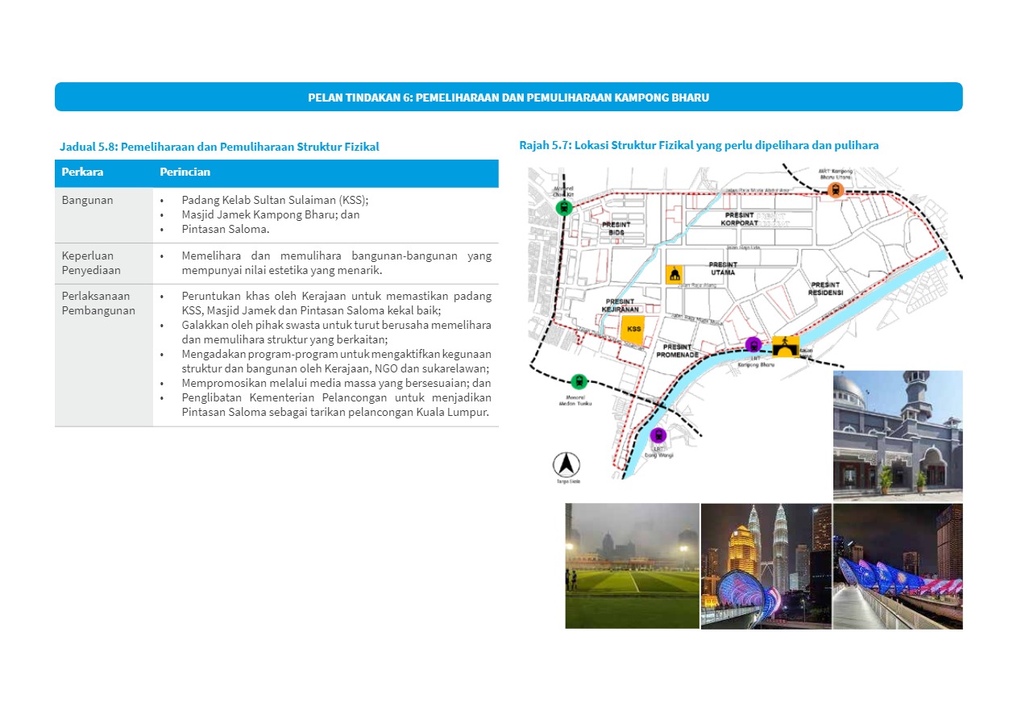This screenshot has width=1017, height=719.
Task: Open the Masjid Jamek mosque photo
Action: click(x=897, y=435)
